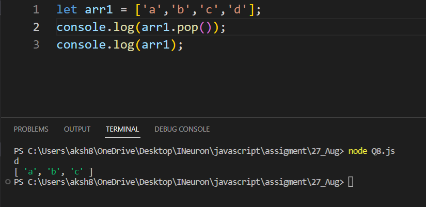426x207 pixels.
Task: Click 'console' on line 3
Action: point(81,44)
